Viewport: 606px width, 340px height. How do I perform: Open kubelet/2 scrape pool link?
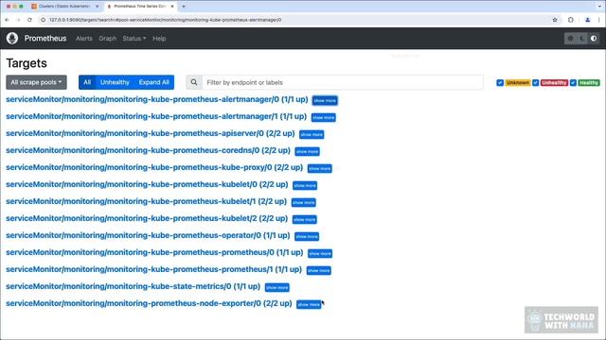[x=147, y=218]
